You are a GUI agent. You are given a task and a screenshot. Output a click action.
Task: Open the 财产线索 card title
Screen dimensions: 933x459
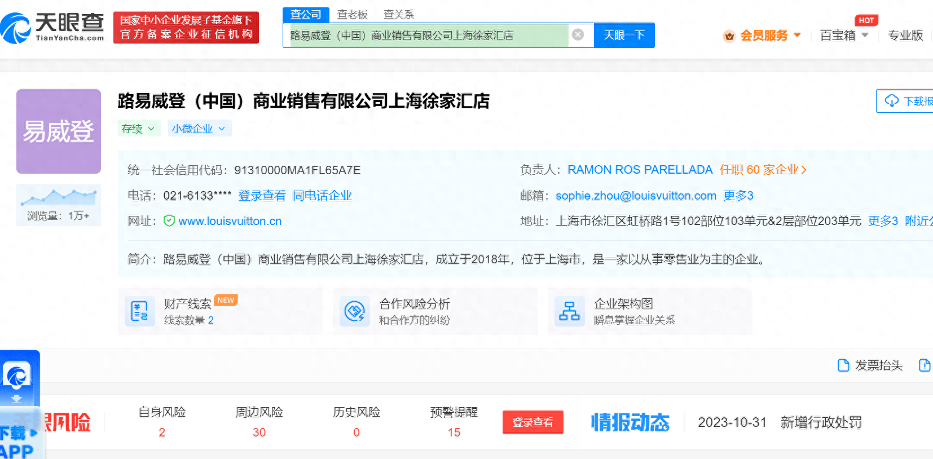pyautogui.click(x=187, y=304)
